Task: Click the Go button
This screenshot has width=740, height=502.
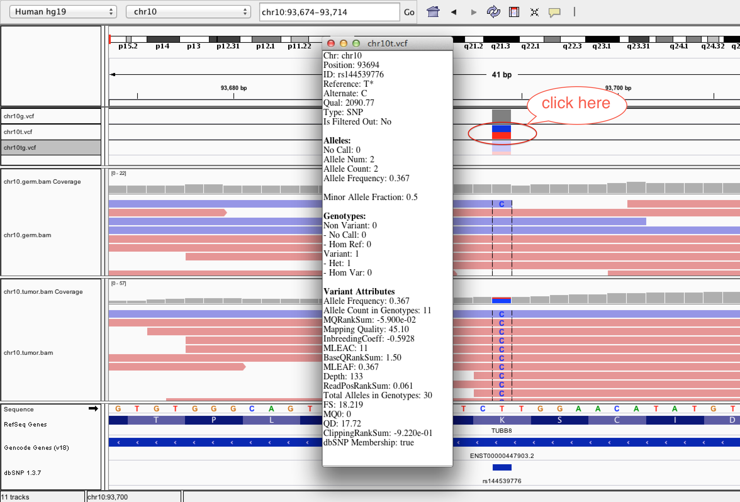Action: point(409,12)
